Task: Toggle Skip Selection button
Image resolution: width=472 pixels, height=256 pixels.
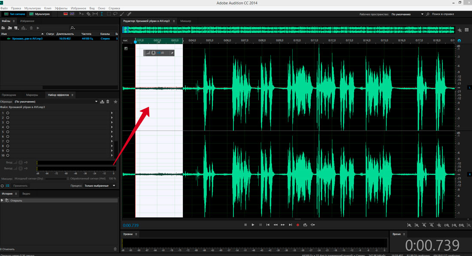Action: pos(313,225)
